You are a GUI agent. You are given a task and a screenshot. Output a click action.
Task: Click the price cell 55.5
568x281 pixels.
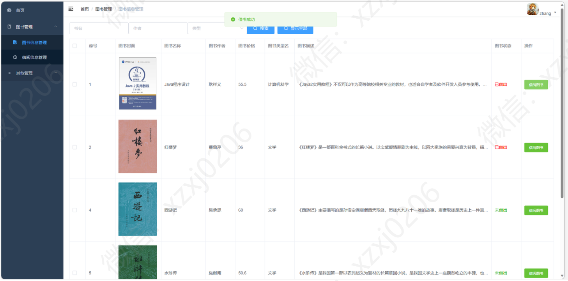[242, 85]
